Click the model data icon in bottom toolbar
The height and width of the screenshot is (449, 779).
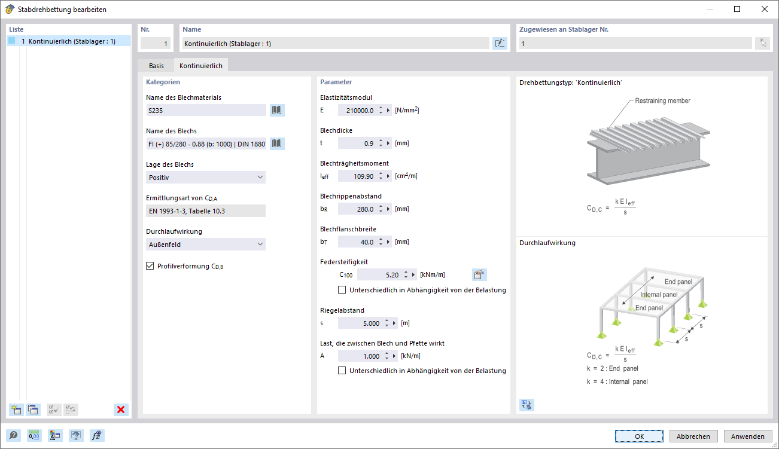[x=55, y=436]
